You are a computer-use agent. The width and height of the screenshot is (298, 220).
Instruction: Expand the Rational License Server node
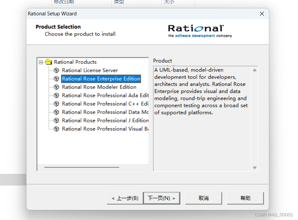pos(56,70)
